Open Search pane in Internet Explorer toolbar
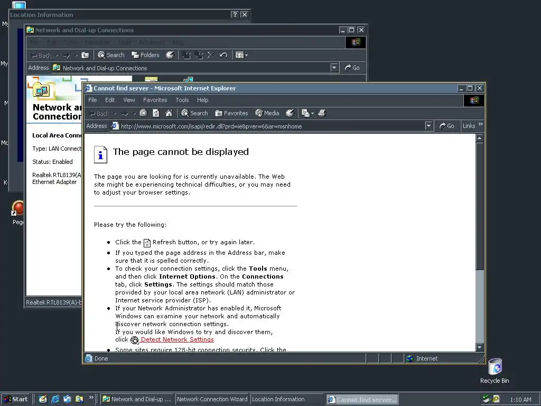Screen dimensions: 541x406 coord(194,113)
